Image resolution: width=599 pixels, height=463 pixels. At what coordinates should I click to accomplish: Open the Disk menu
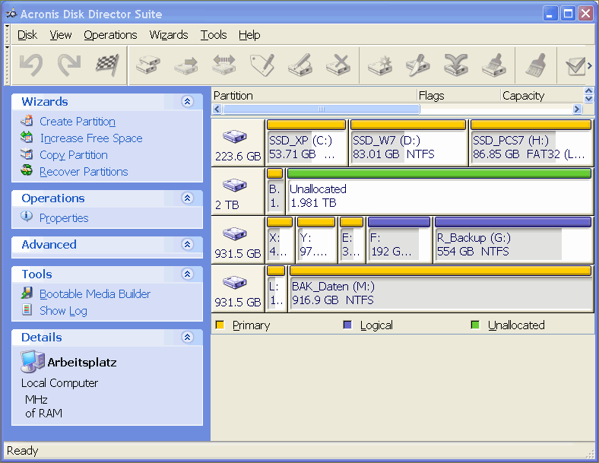[x=27, y=35]
